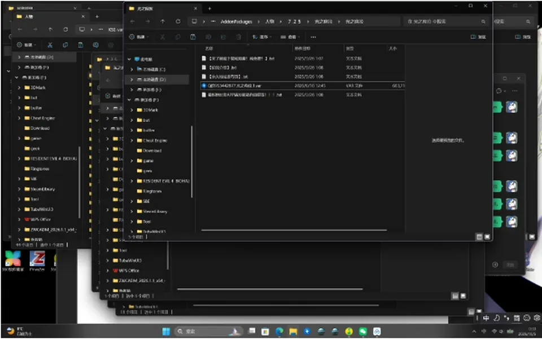Click the AddonPackages breadcrumb in the address bar
Viewport: 542px width, 339px height.
pyautogui.click(x=237, y=21)
